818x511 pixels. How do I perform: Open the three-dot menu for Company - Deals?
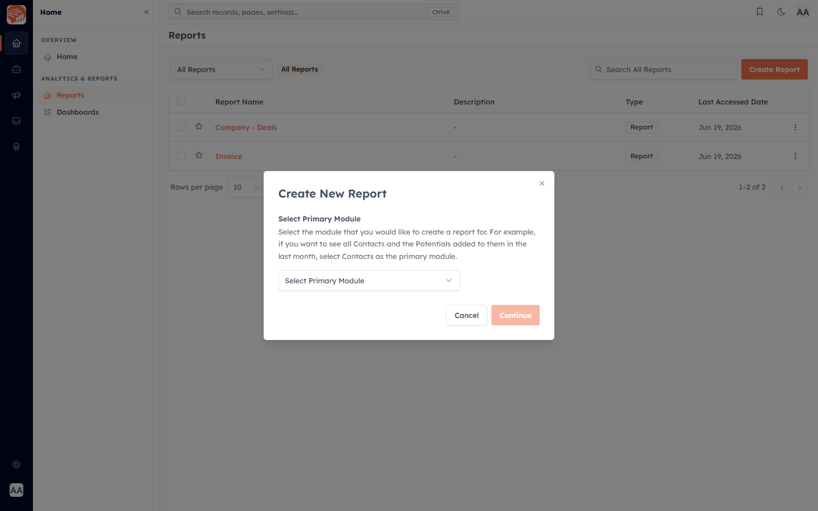[795, 127]
